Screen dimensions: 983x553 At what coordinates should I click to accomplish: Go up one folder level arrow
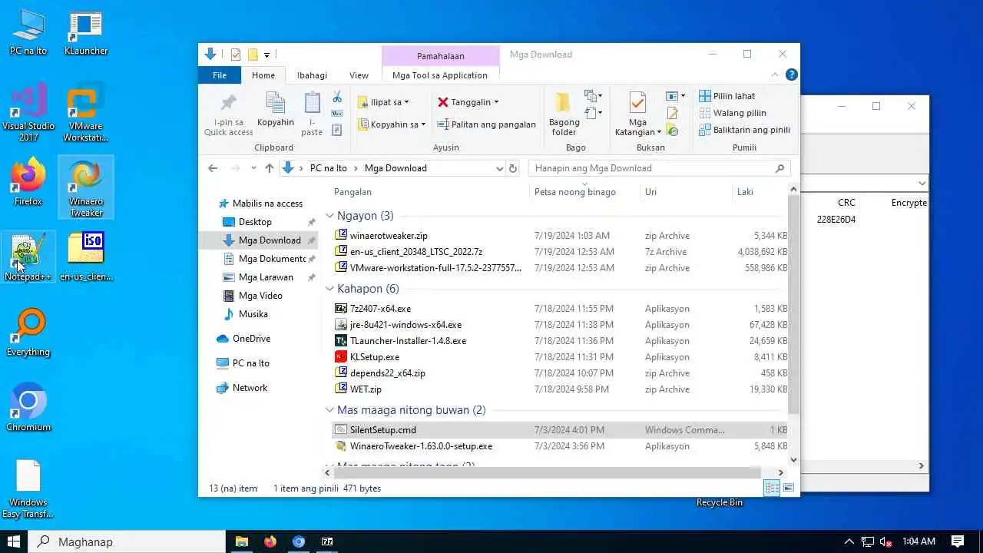click(269, 168)
